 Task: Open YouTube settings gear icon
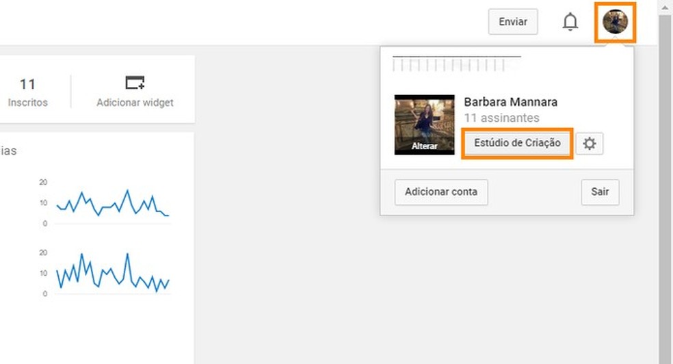click(590, 144)
